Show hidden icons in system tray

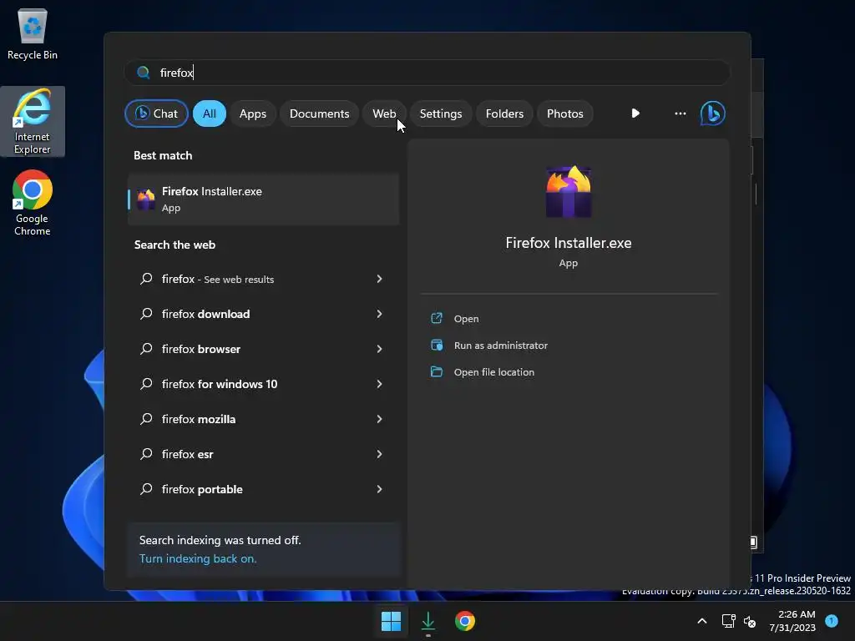[x=702, y=621]
